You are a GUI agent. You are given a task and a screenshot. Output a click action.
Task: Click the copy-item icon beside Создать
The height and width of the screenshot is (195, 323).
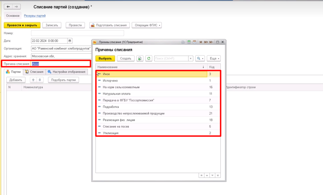click(x=140, y=58)
